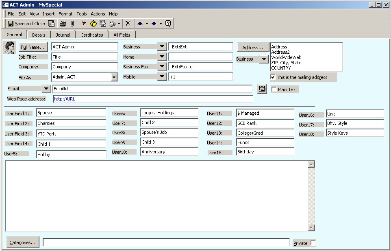This screenshot has height=251, width=391.
Task: Open the address book icon beside e-mail
Action: tap(262, 89)
